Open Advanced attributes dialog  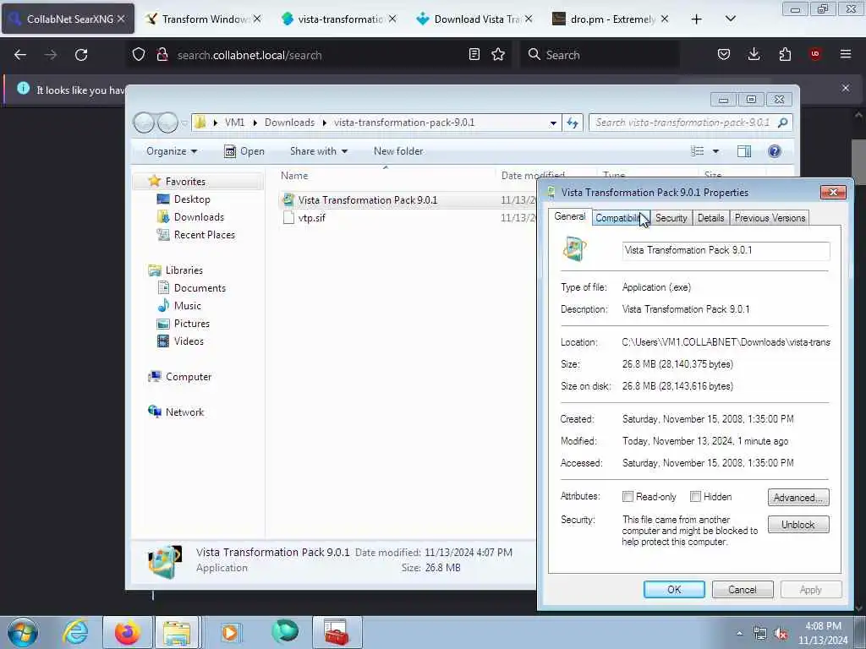coord(798,497)
